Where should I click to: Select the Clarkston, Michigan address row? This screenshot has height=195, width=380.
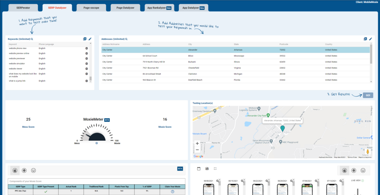pyautogui.click(x=236, y=74)
